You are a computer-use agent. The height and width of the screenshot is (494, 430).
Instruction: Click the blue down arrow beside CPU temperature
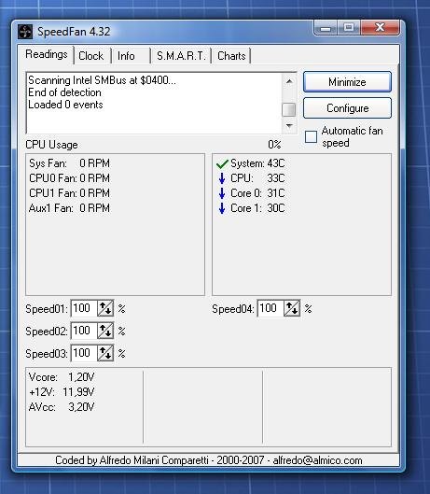click(x=222, y=178)
